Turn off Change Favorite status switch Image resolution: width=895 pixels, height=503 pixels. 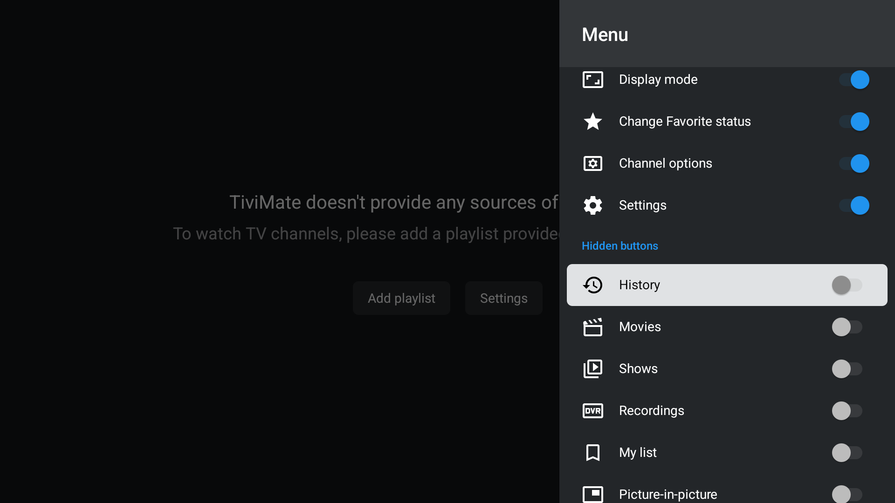tap(854, 122)
